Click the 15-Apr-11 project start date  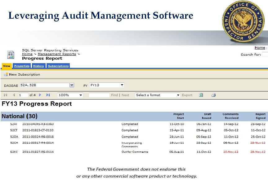coord(177,130)
